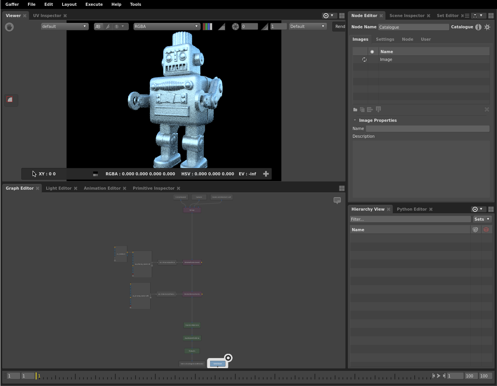Click the exposure value field showing 0
This screenshot has height=386, width=497.
click(x=249, y=26)
